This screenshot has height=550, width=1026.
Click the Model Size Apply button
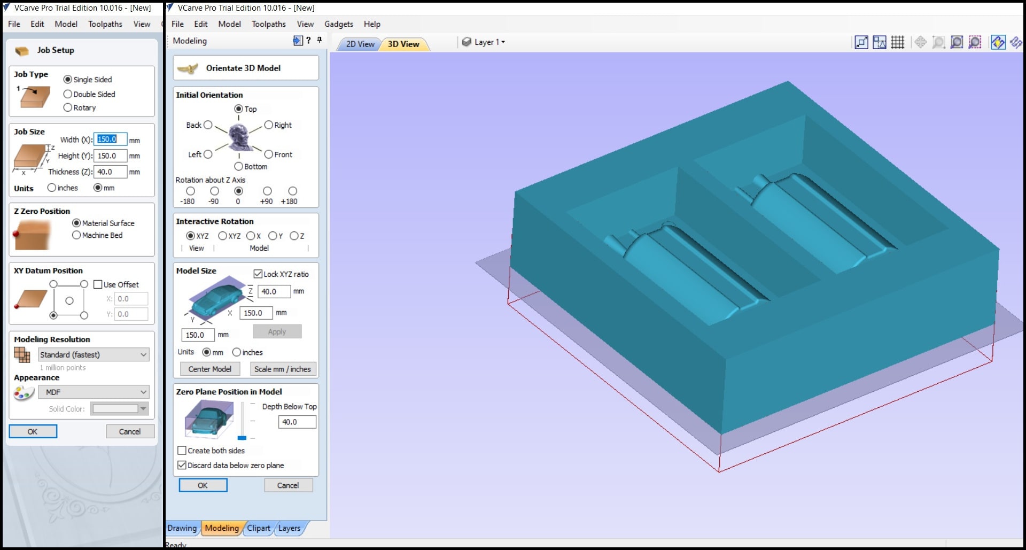click(x=277, y=331)
